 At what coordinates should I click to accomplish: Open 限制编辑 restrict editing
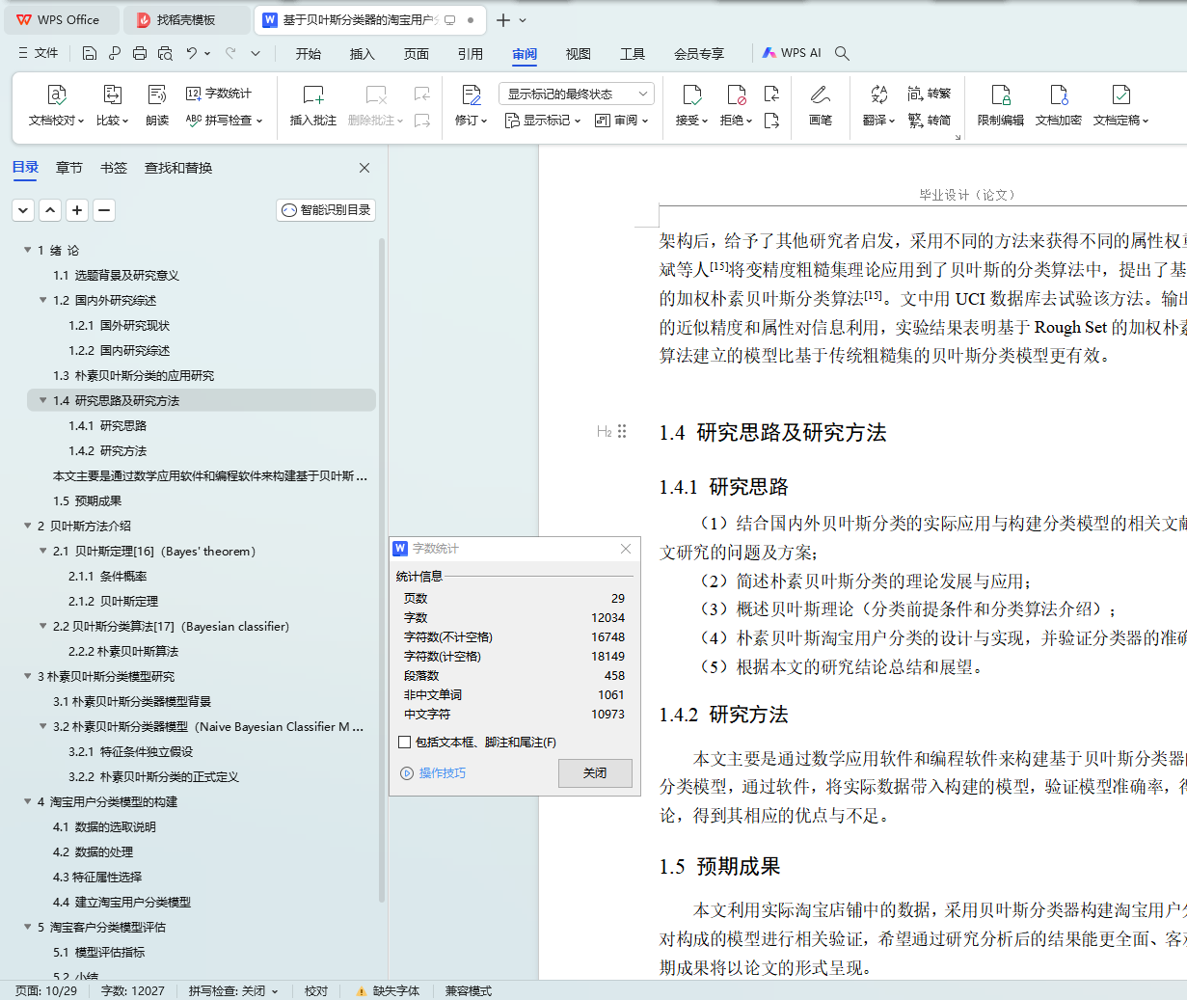1001,106
